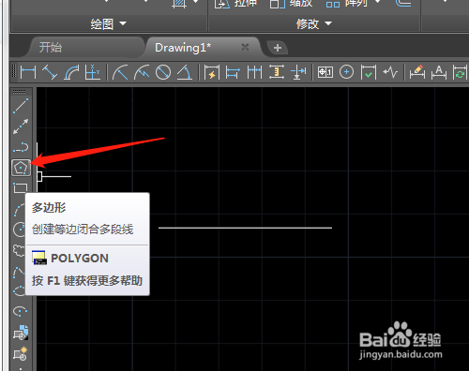469x371 pixels.
Task: Select the Ellipse Arc tool
Action: click(x=21, y=311)
